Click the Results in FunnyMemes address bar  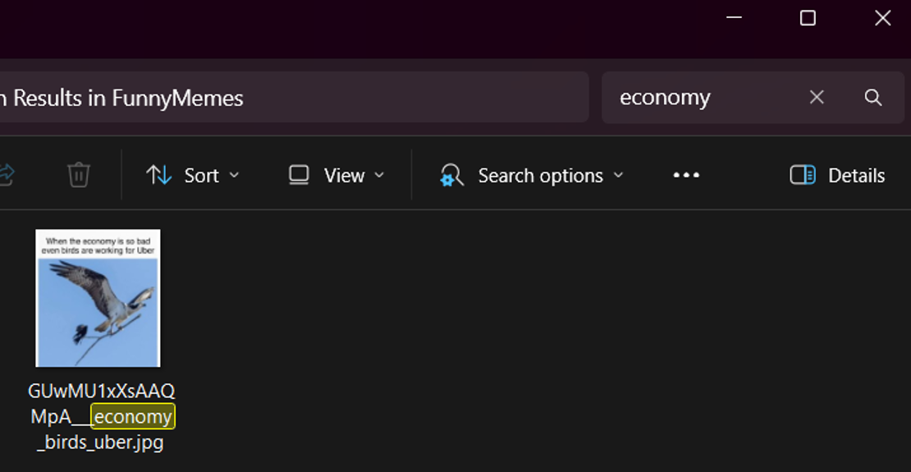[x=293, y=97]
